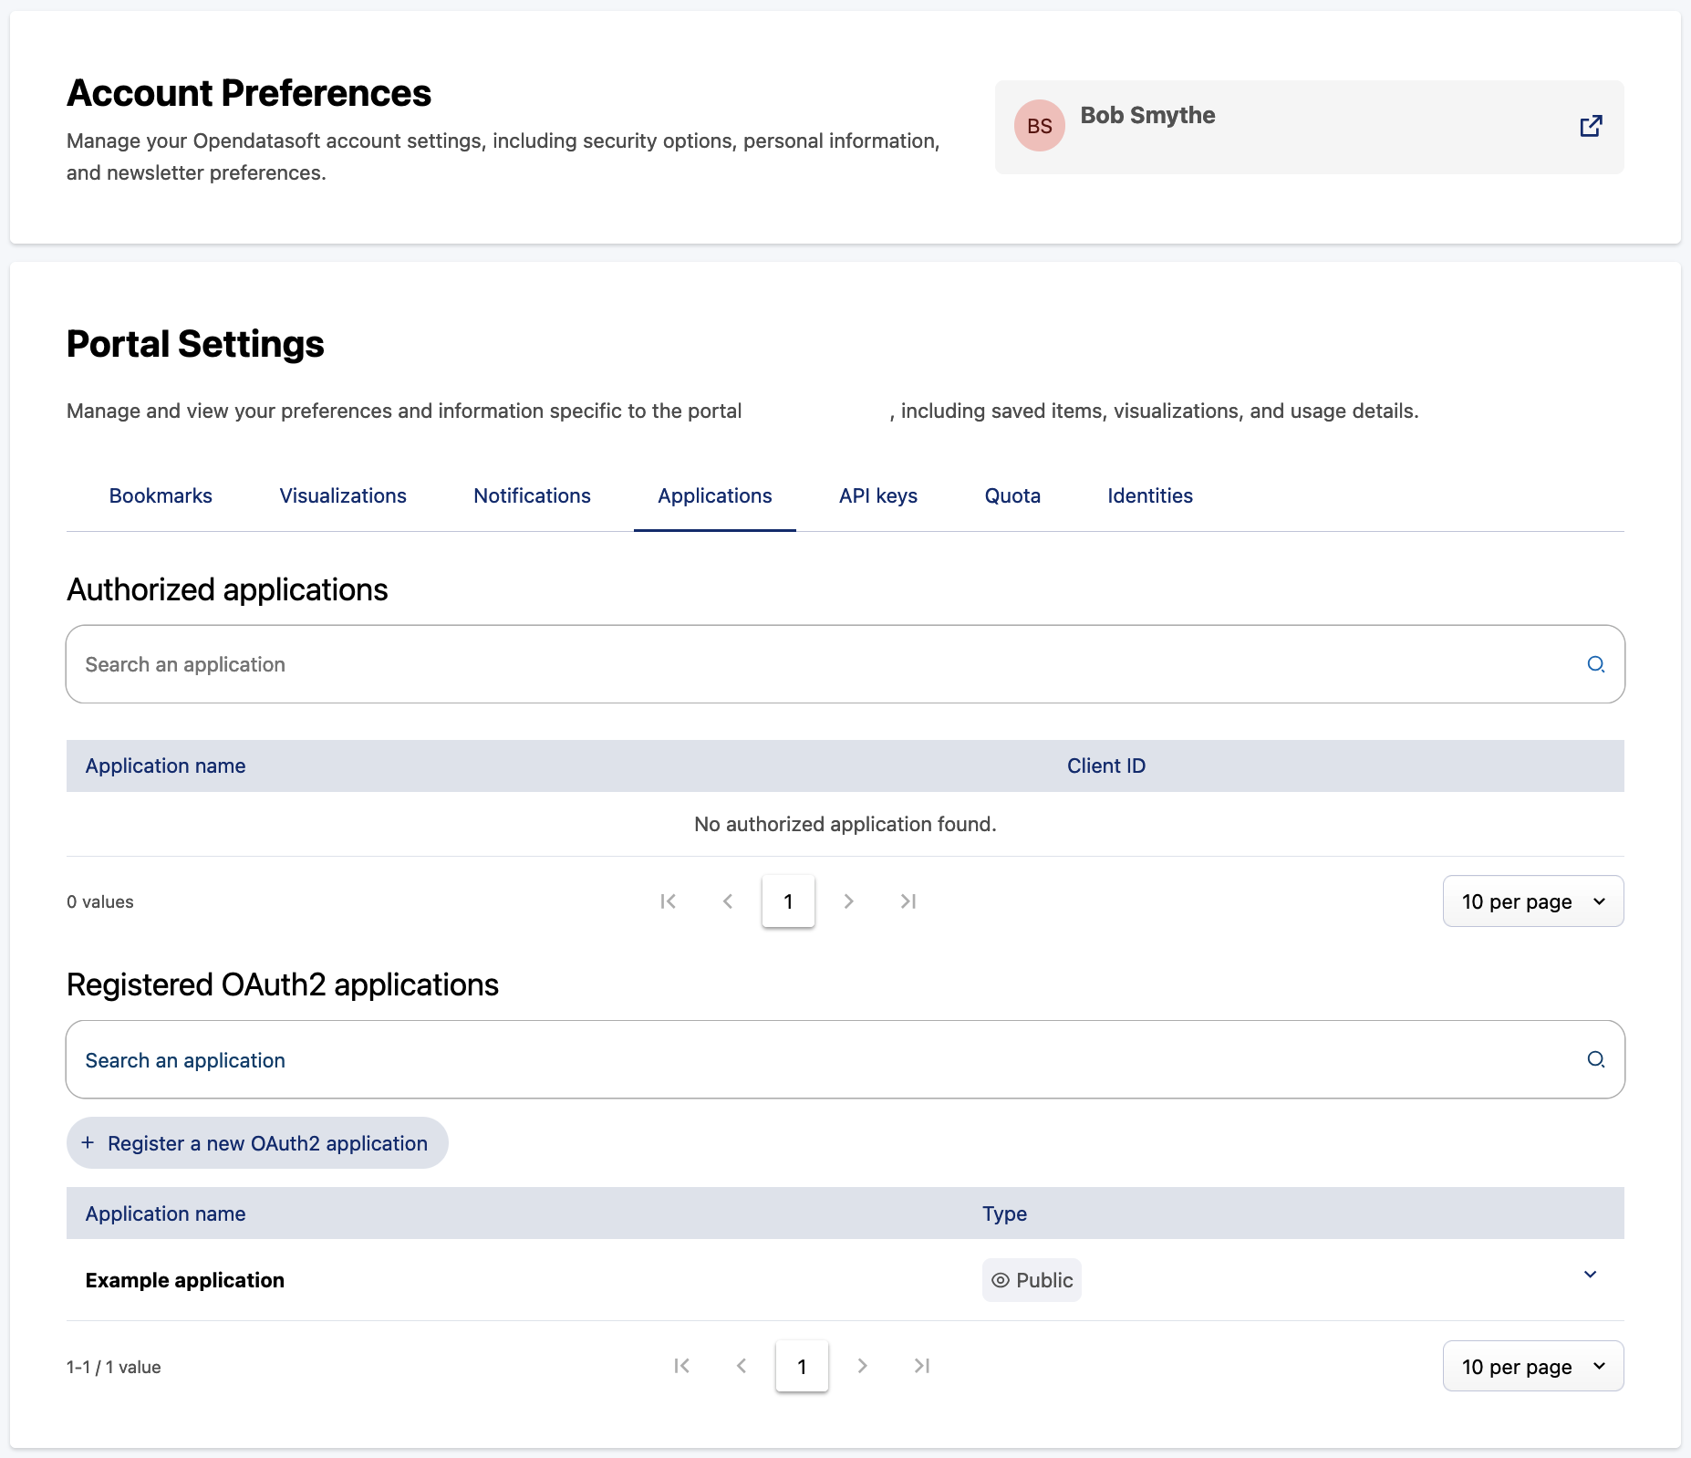Click the BS avatar circle
This screenshot has width=1691, height=1458.
[1040, 126]
